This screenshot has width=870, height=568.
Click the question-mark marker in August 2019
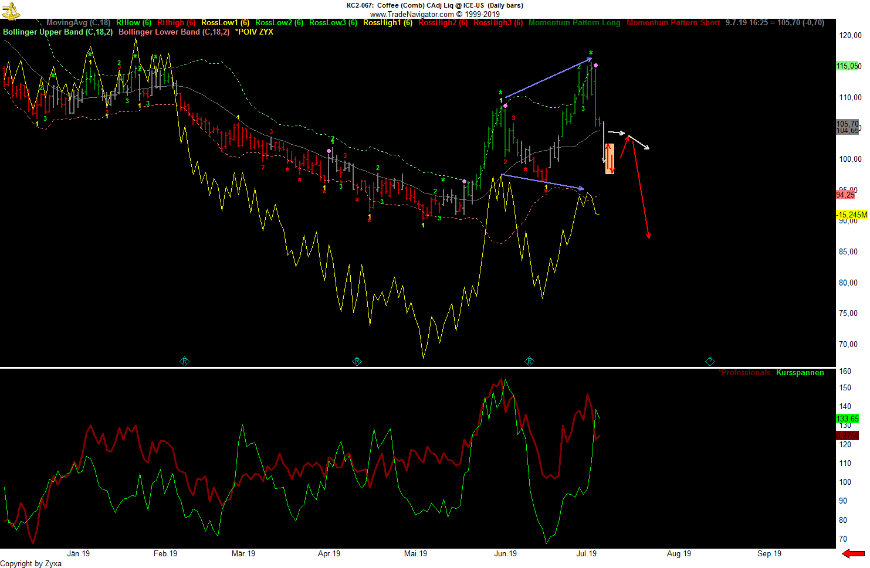click(x=710, y=361)
